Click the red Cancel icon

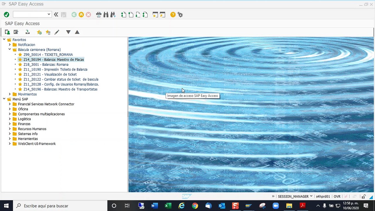88,14
